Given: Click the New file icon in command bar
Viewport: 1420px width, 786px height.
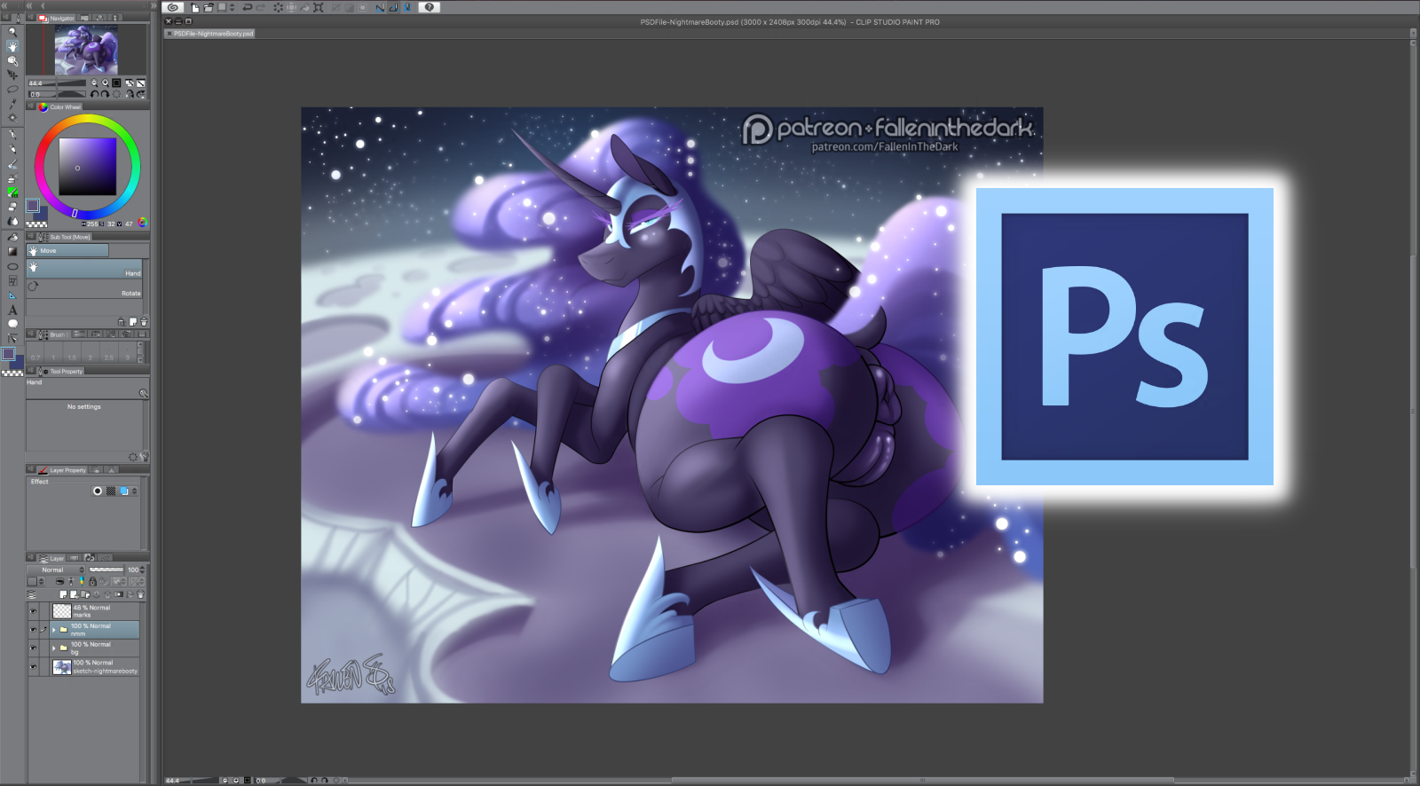Looking at the screenshot, I should click(x=195, y=7).
